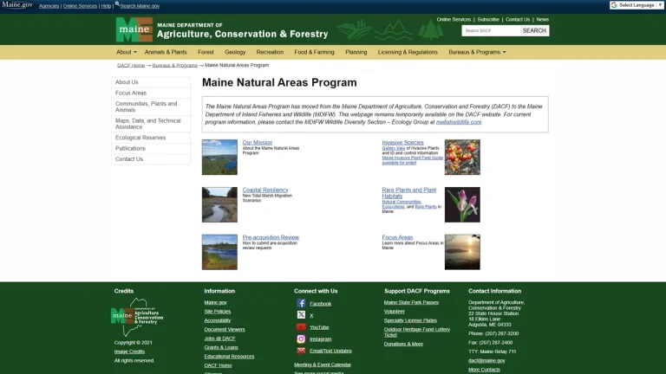Click the Facebook icon in footer
The height and width of the screenshot is (374, 666).
301,303
